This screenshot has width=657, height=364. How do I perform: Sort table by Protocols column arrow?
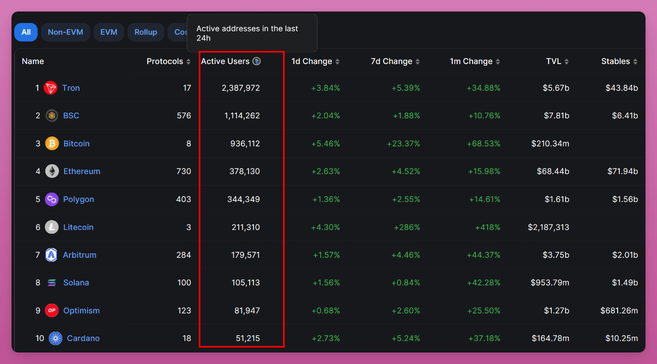pos(188,62)
